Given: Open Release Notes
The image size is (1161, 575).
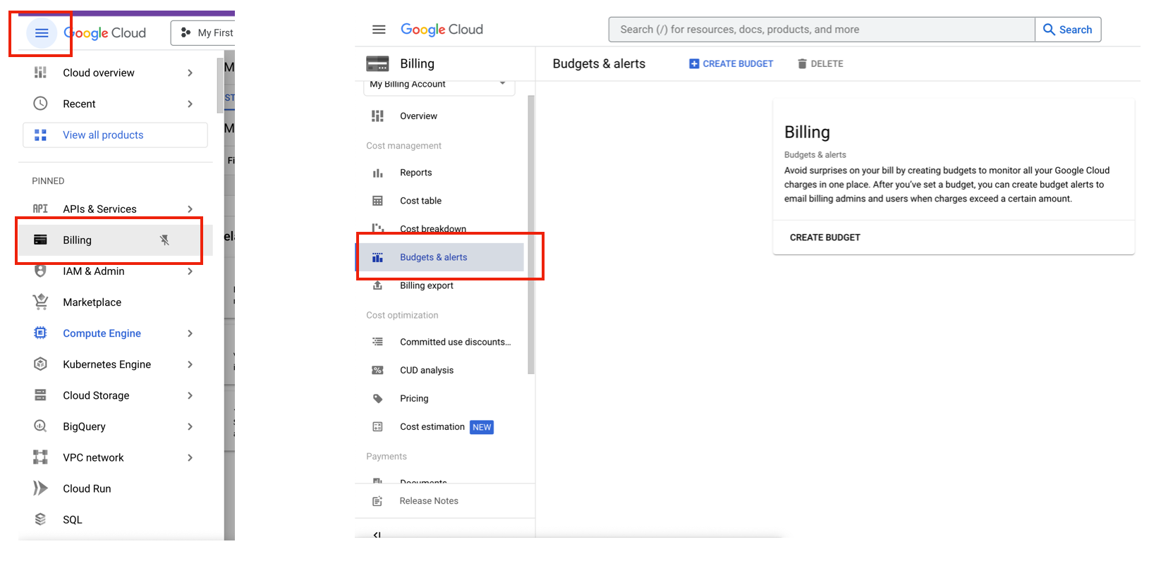Looking at the screenshot, I should point(429,501).
